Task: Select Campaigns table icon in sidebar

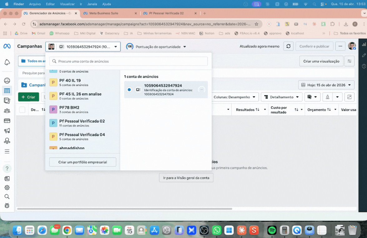Action: click(x=7, y=91)
